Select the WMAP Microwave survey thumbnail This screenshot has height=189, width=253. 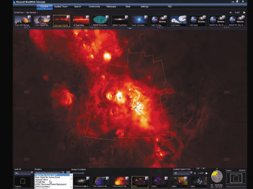click(x=101, y=21)
